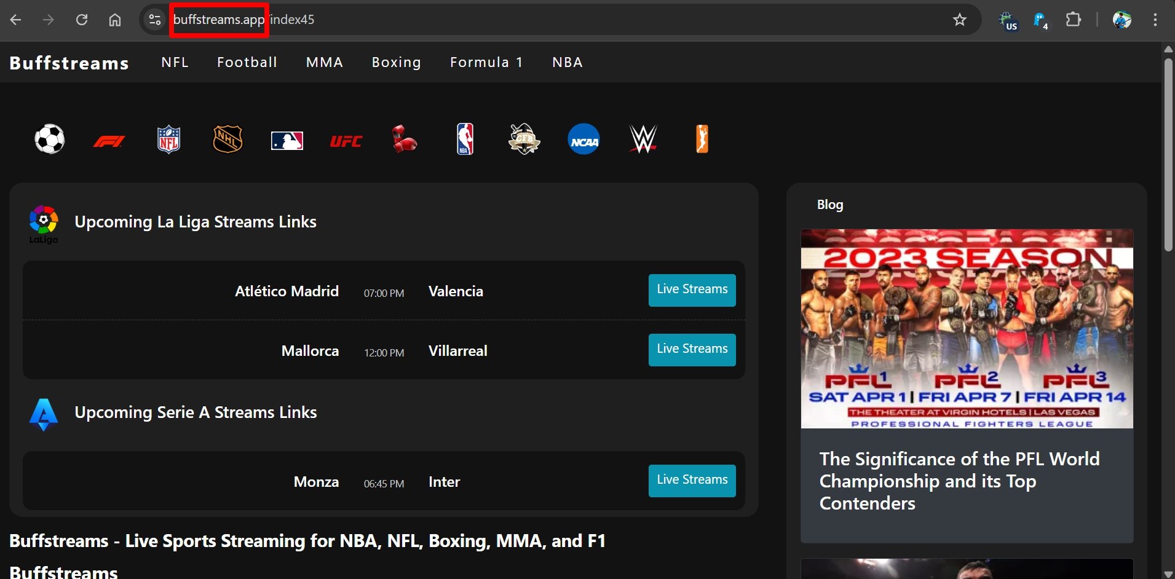Open the MMA nav menu item
Viewport: 1175px width, 579px height.
(x=325, y=62)
